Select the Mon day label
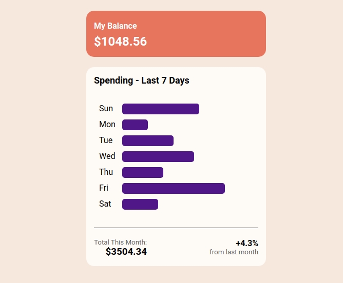Screen dimensions: 343x283 (107, 125)
